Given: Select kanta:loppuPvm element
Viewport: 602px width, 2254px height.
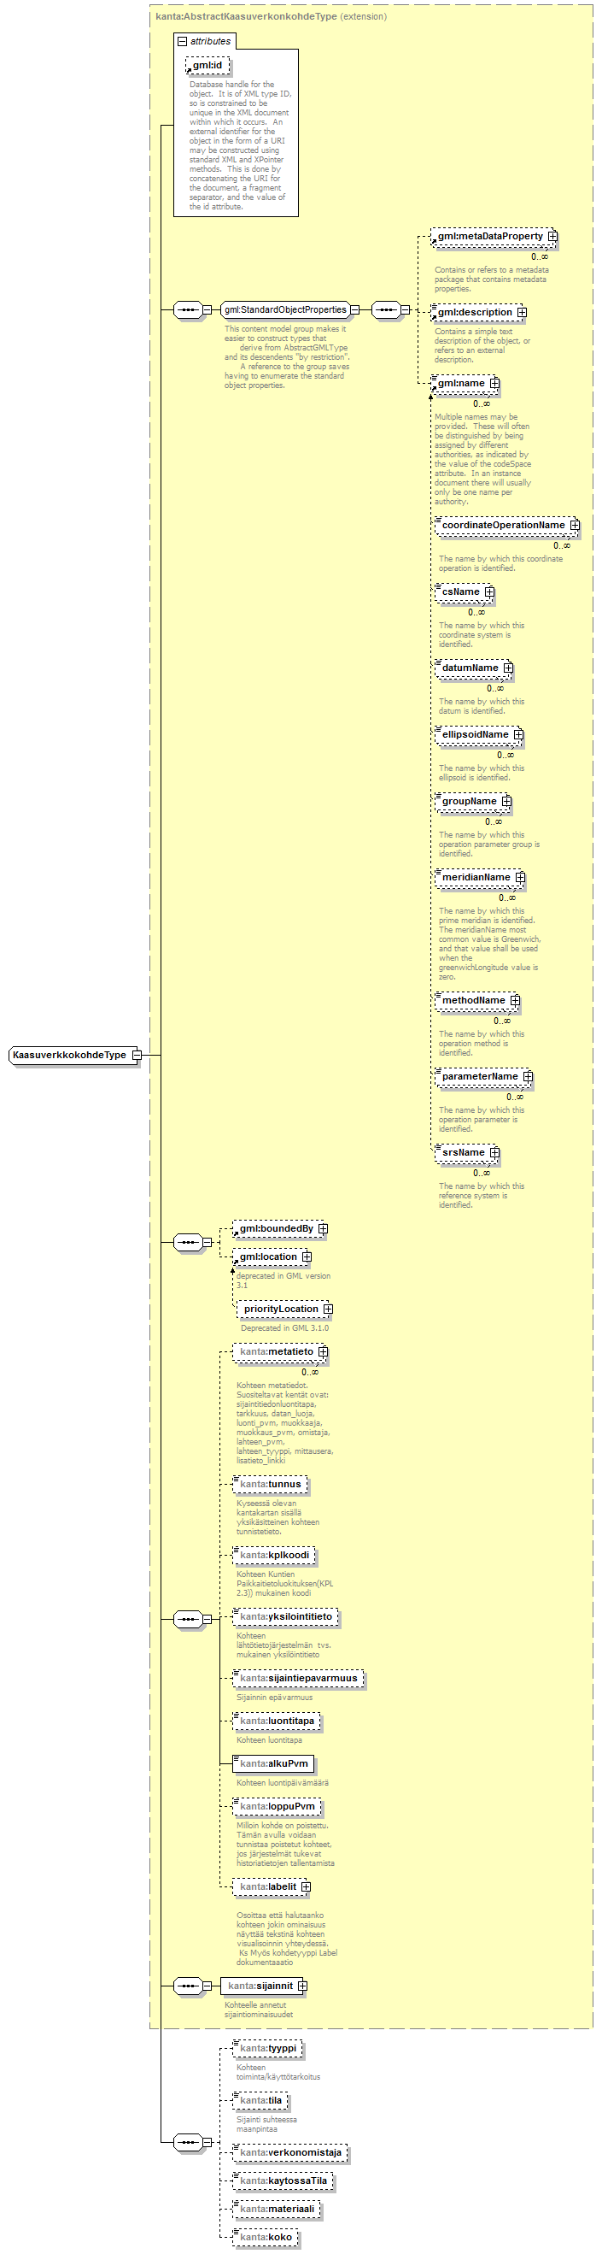Looking at the screenshot, I should click(x=277, y=1807).
